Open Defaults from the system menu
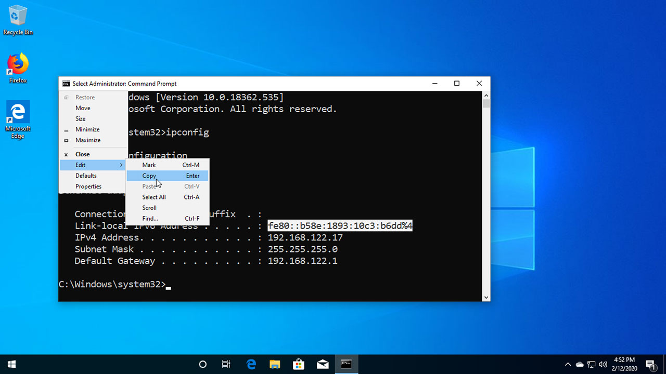666x374 pixels. tap(94, 176)
